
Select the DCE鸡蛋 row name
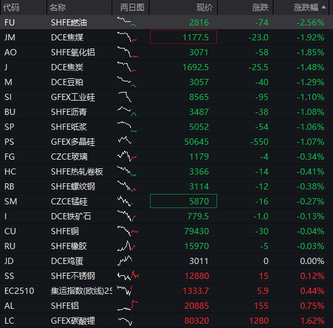[x=67, y=261]
